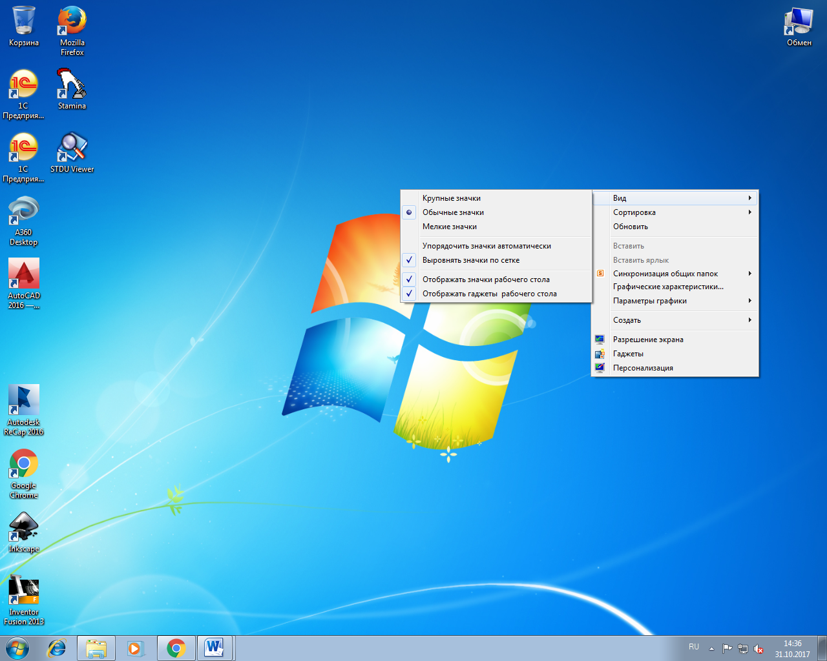Toggle Отображать гаджеты рабочего стола
Screen dimensions: 827x661
coord(496,294)
